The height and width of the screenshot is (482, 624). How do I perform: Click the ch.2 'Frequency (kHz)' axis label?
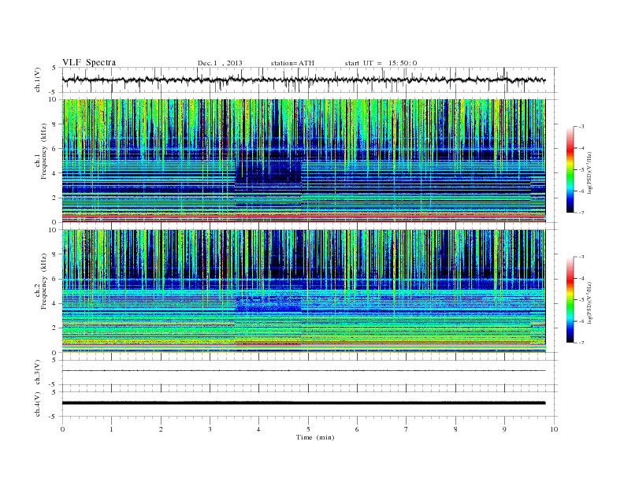click(x=44, y=280)
